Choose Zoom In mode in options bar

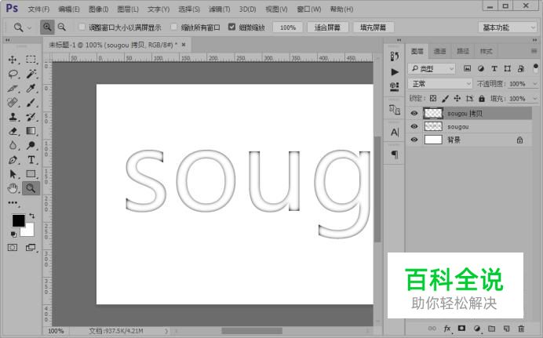[x=47, y=27]
